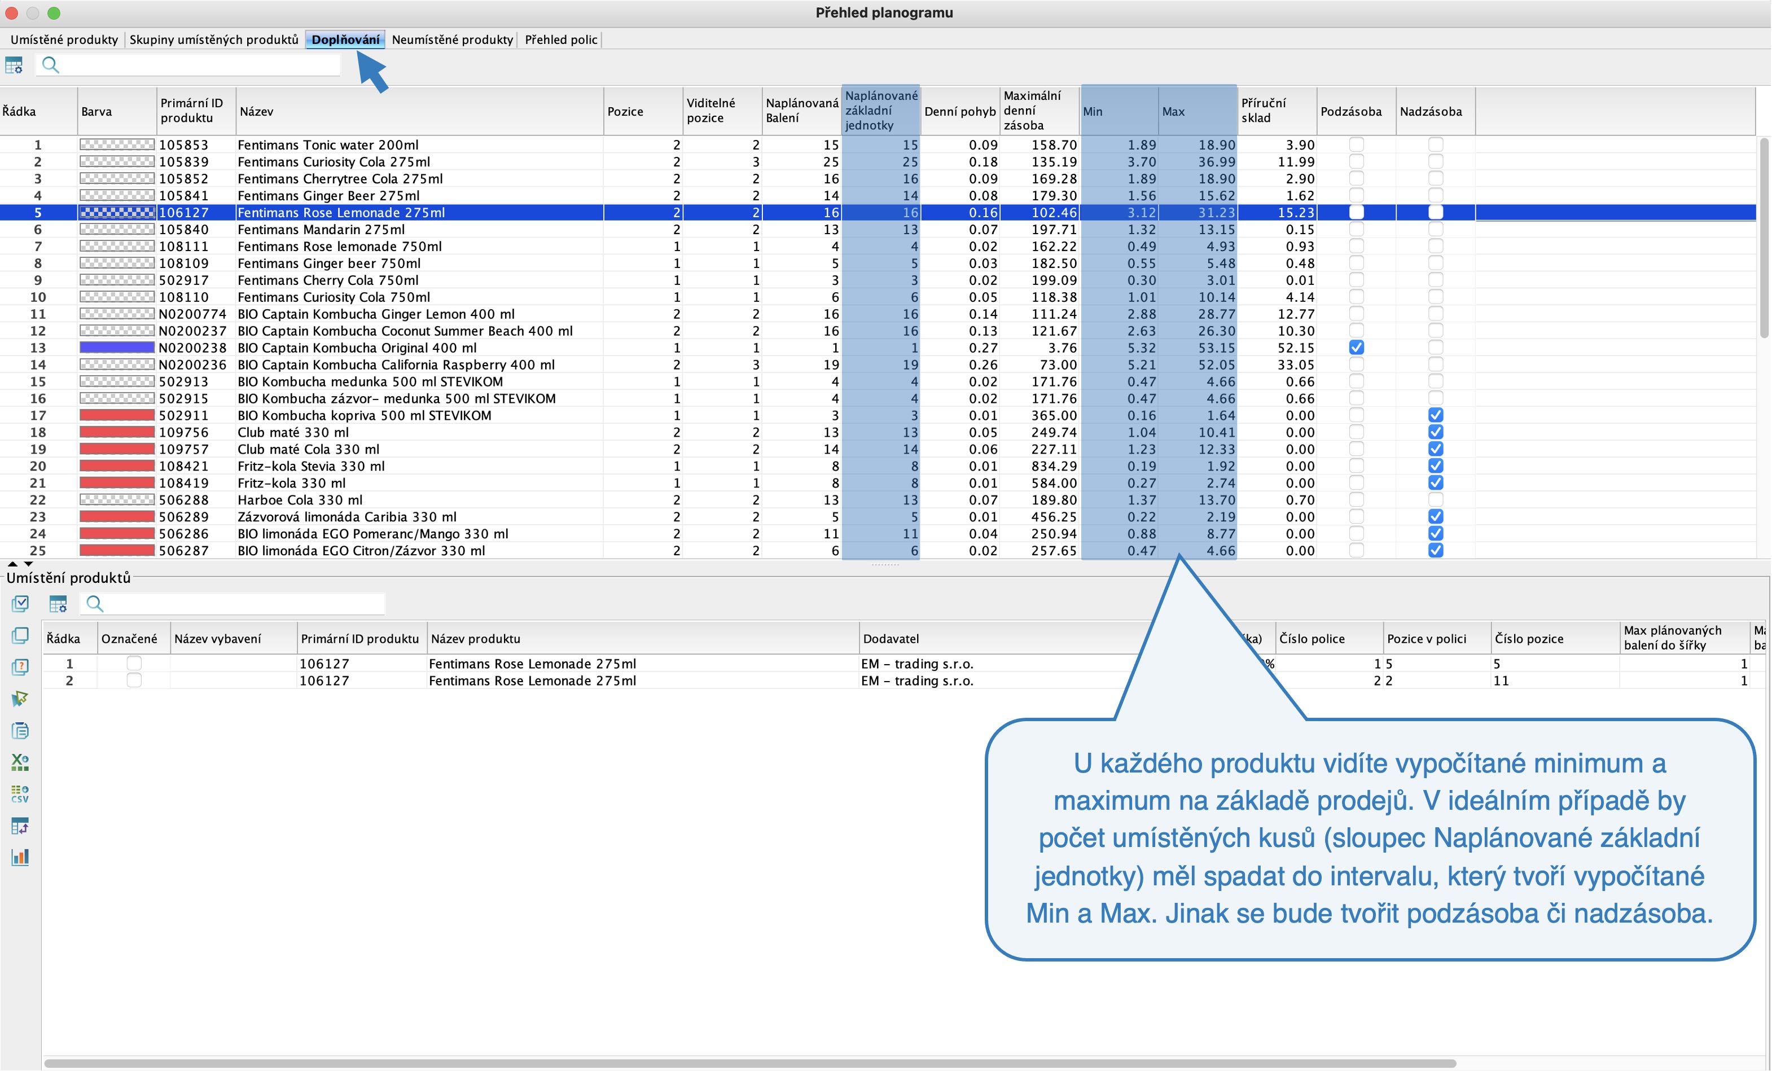
Task: Click blue Barva swatch for Kombucha Original
Action: click(x=116, y=348)
